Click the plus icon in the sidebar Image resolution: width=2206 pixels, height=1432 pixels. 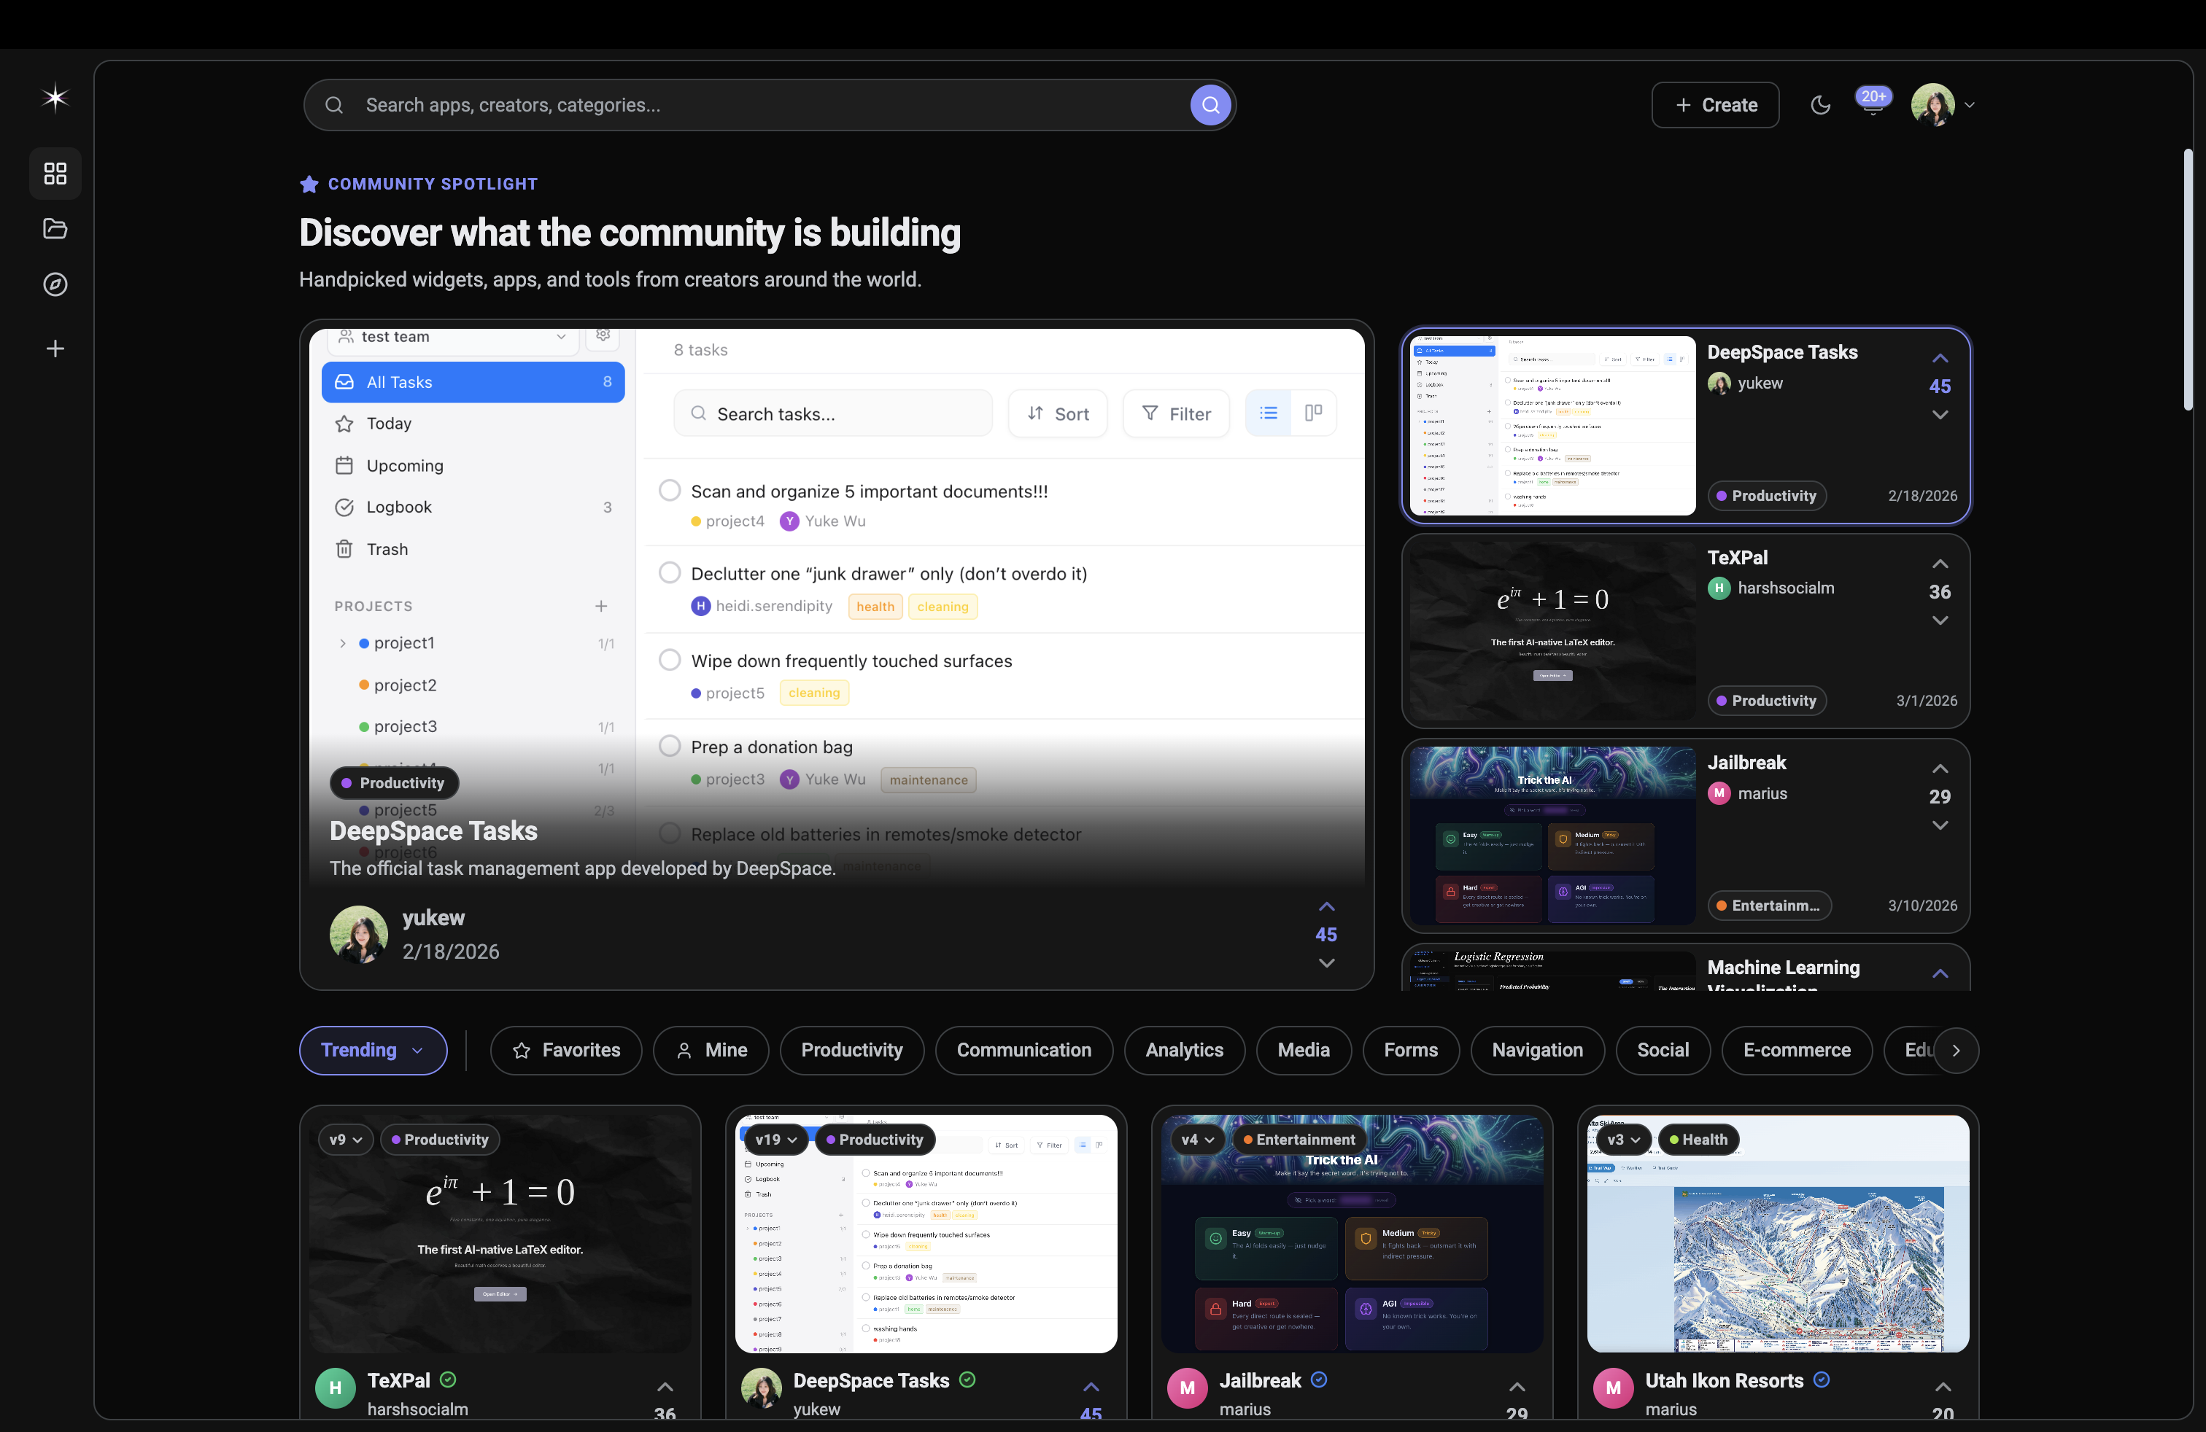point(55,349)
